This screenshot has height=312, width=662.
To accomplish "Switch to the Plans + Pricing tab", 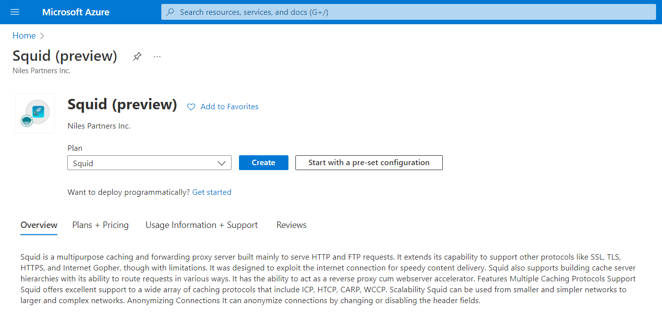I will click(100, 225).
